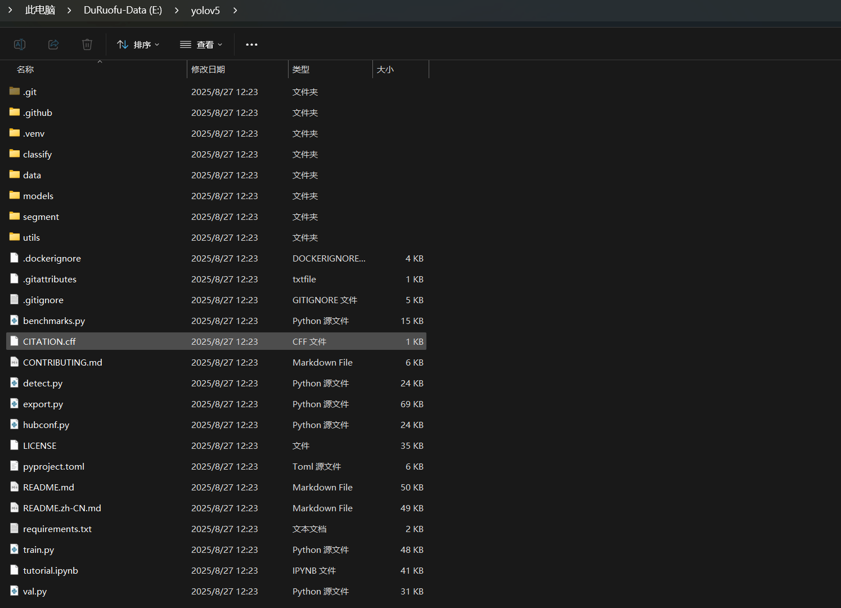The width and height of the screenshot is (841, 608).
Task: Click the Rename icon in toolbar
Action: tap(20, 44)
